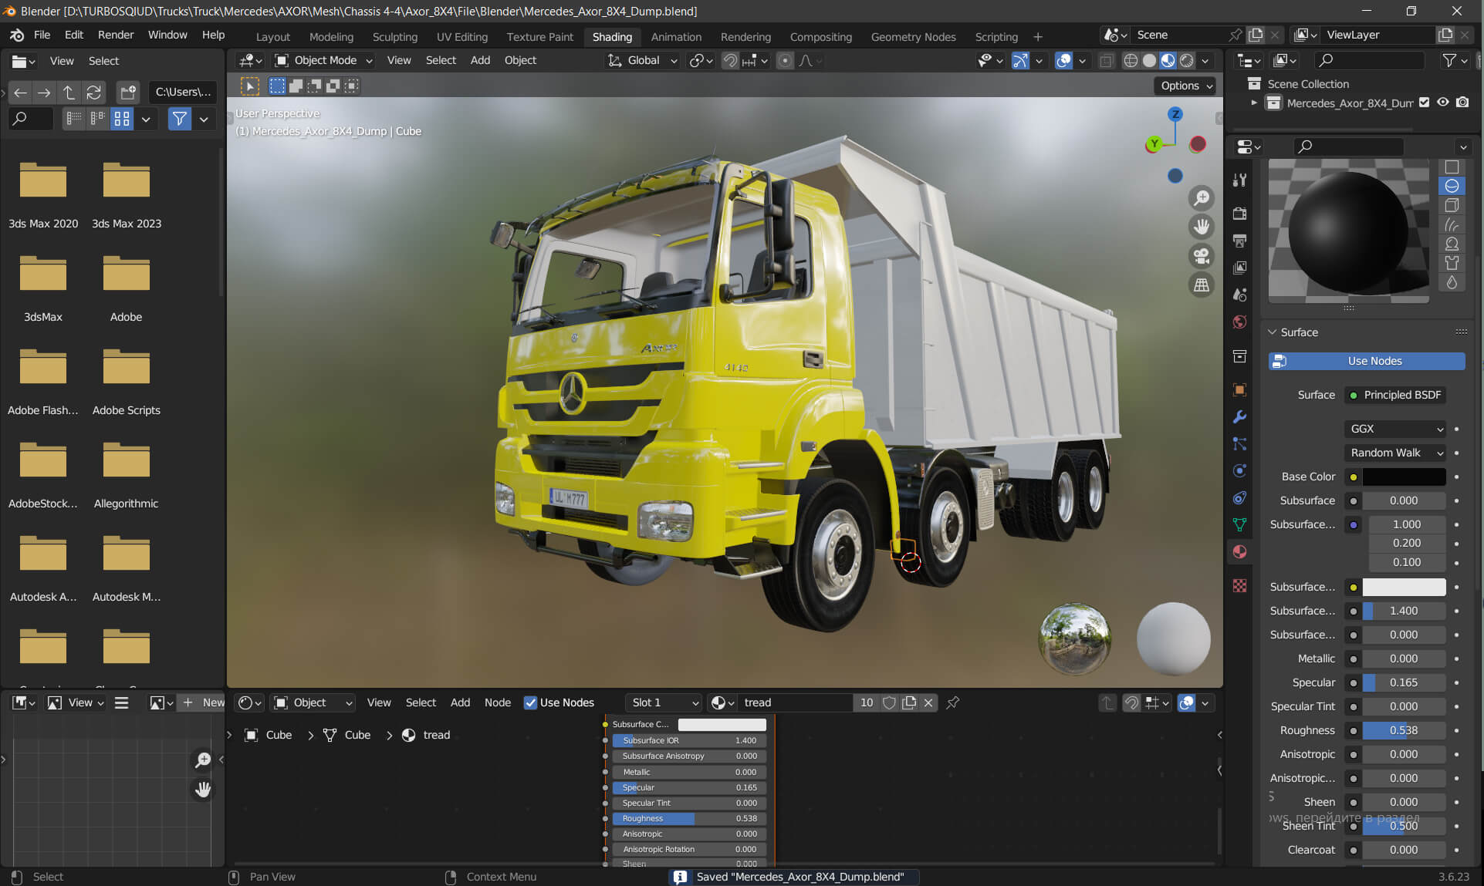
Task: Click Use Nodes button in properties
Action: tap(1367, 361)
